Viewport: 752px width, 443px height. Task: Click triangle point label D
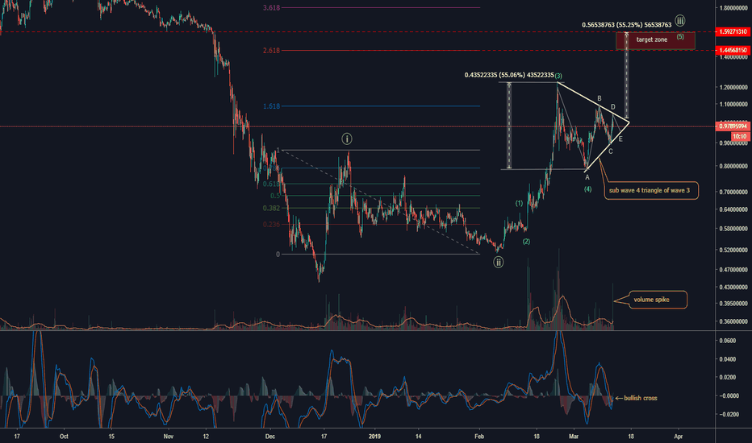coord(613,107)
